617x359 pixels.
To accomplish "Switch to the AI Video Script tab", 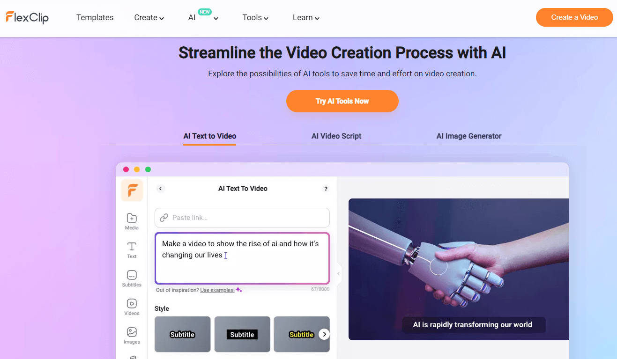I will (x=336, y=136).
